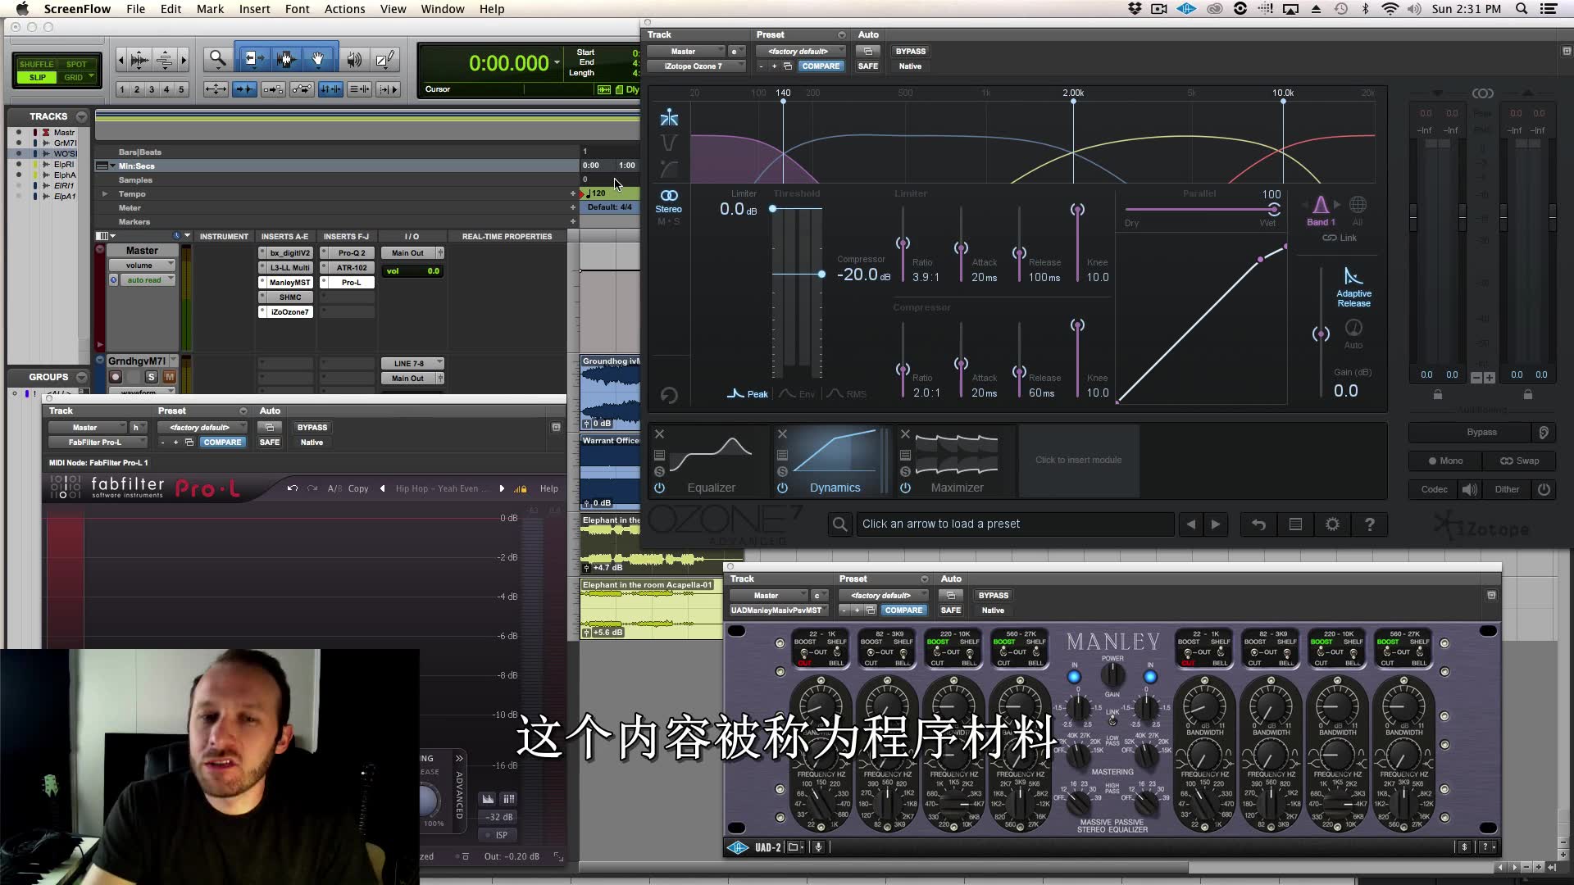Screen dimensions: 1574x885
Task: Open Ozone preset list icon
Action: (1295, 524)
